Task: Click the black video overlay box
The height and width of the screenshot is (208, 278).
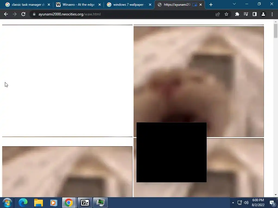Action: click(x=172, y=152)
